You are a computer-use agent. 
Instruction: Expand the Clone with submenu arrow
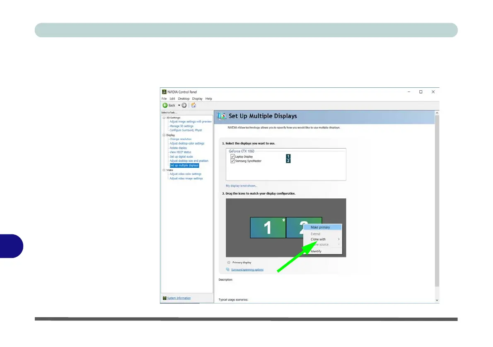[x=338, y=239]
